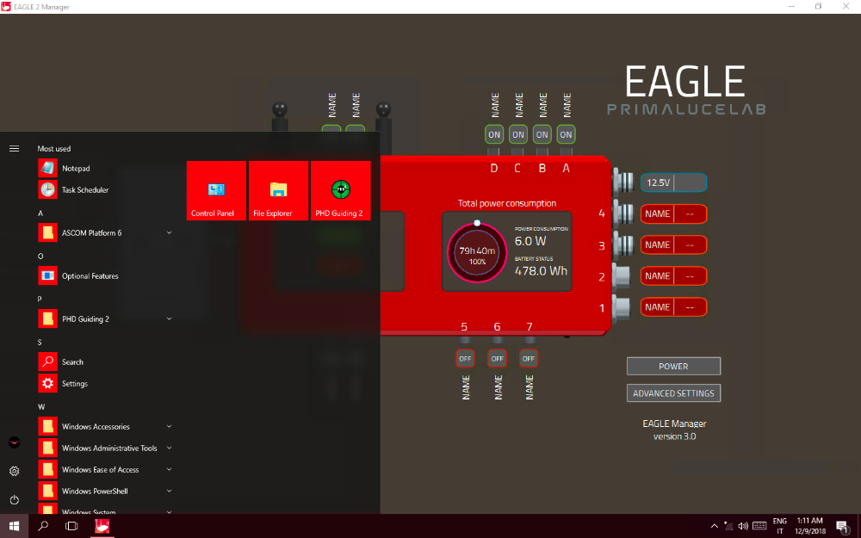Click the Control Panel tile
Image resolution: width=861 pixels, height=538 pixels.
[x=216, y=190]
